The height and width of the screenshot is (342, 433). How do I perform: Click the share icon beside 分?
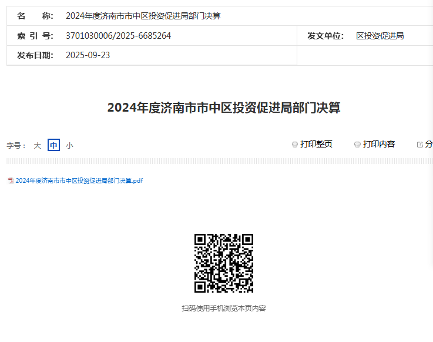(x=420, y=145)
